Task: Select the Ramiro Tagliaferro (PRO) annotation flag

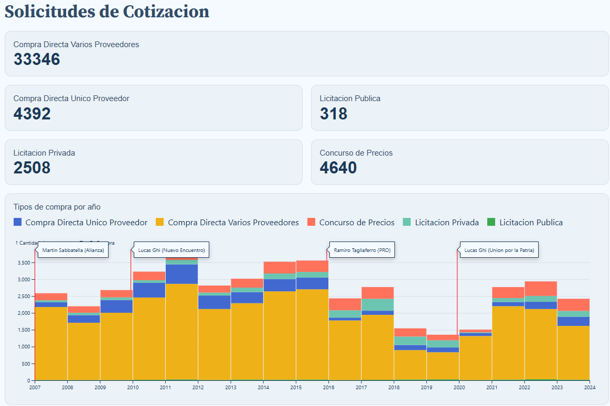Action: coord(361,250)
